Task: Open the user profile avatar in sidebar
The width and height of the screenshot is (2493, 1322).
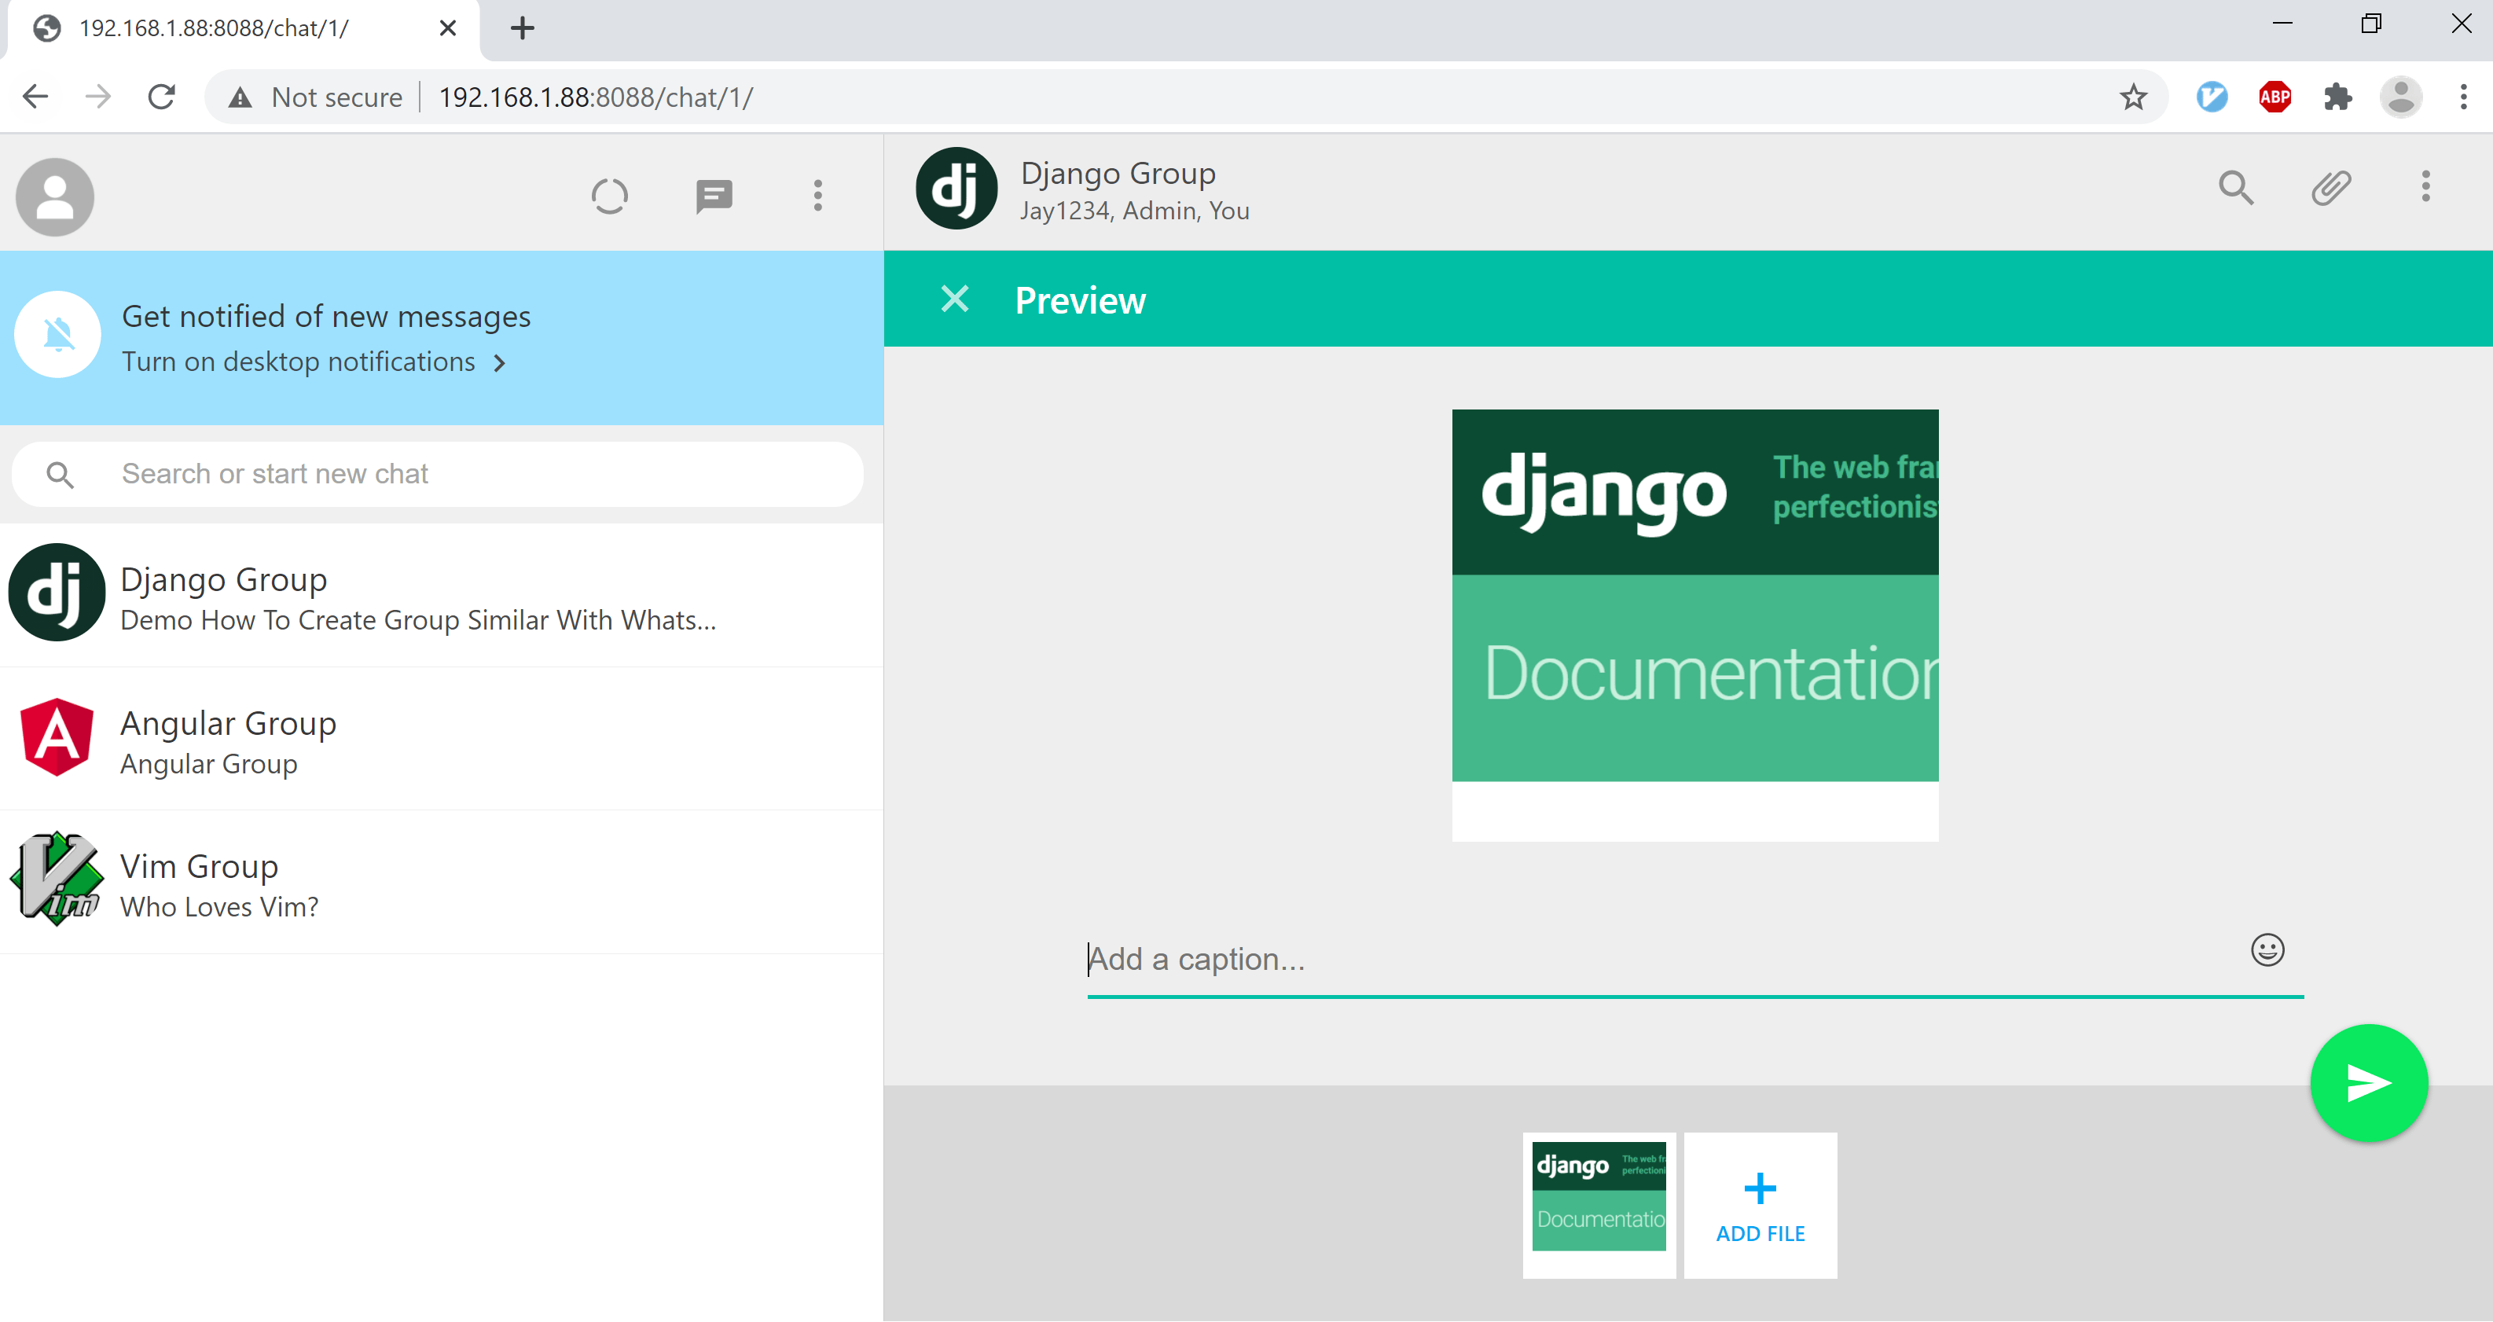Action: [55, 196]
